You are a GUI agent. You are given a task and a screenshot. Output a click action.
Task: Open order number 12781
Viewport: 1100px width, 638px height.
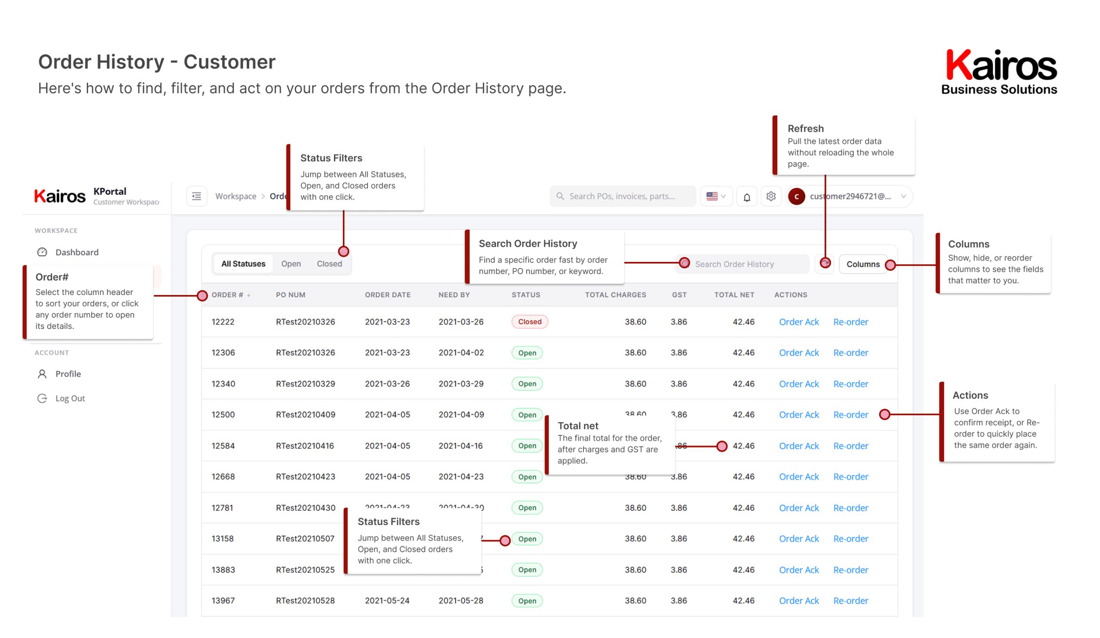click(222, 507)
